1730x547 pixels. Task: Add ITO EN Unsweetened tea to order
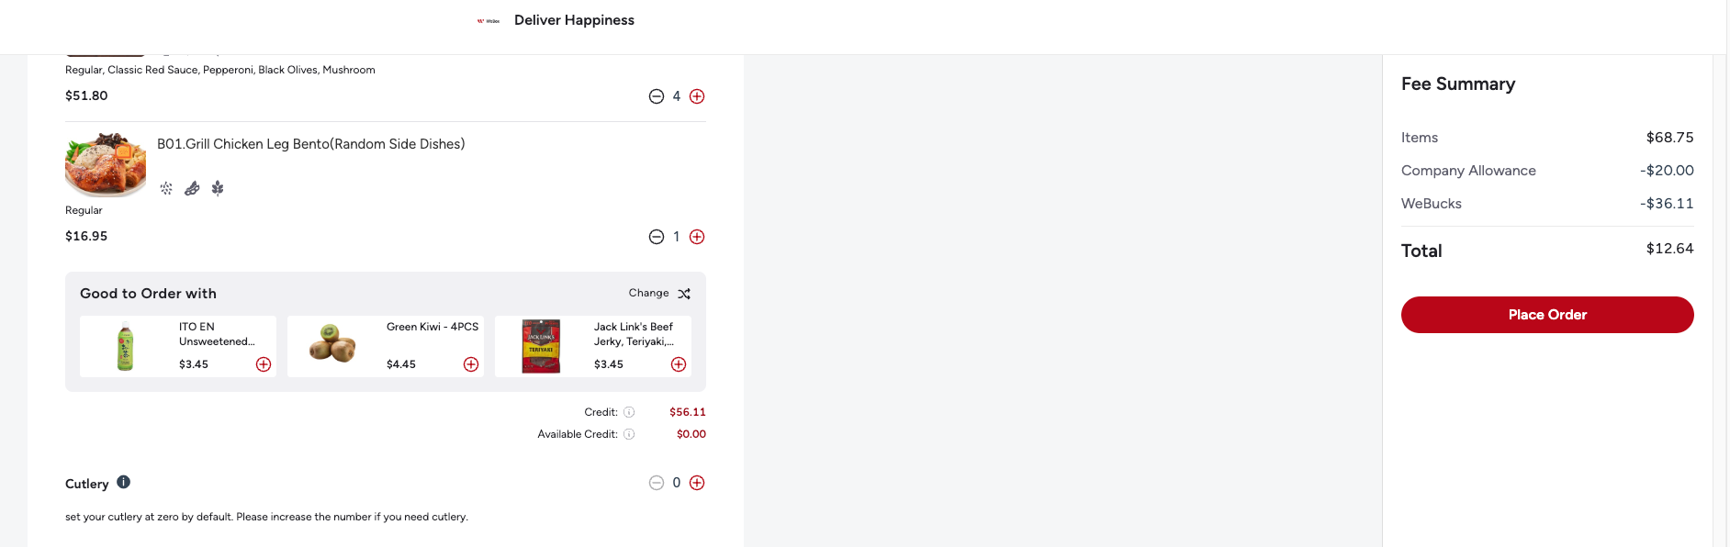(x=264, y=364)
